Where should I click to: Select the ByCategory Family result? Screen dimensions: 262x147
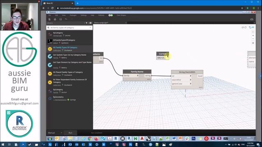[70, 91]
